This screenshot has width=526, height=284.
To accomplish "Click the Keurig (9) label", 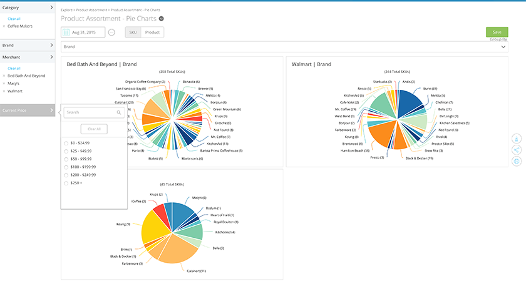I will click(123, 225).
